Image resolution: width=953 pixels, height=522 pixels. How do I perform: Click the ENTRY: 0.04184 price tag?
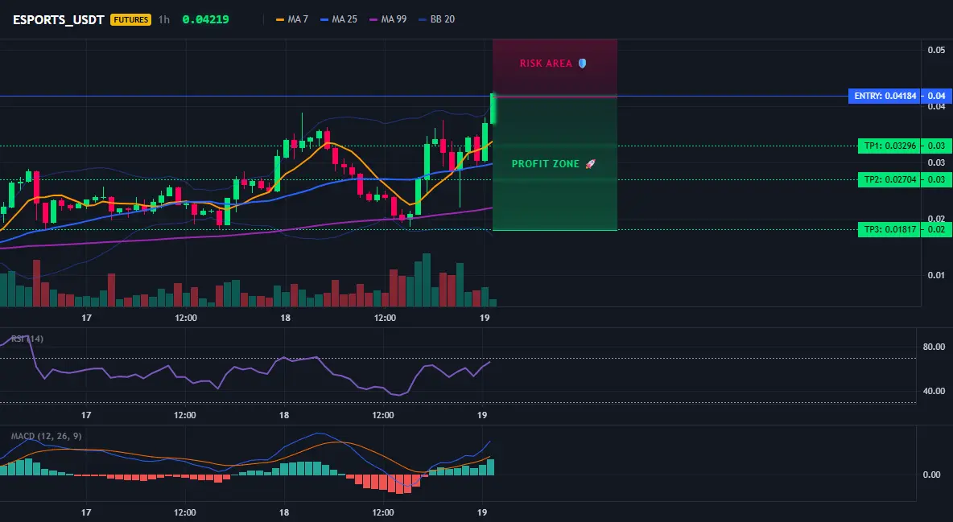(x=885, y=96)
